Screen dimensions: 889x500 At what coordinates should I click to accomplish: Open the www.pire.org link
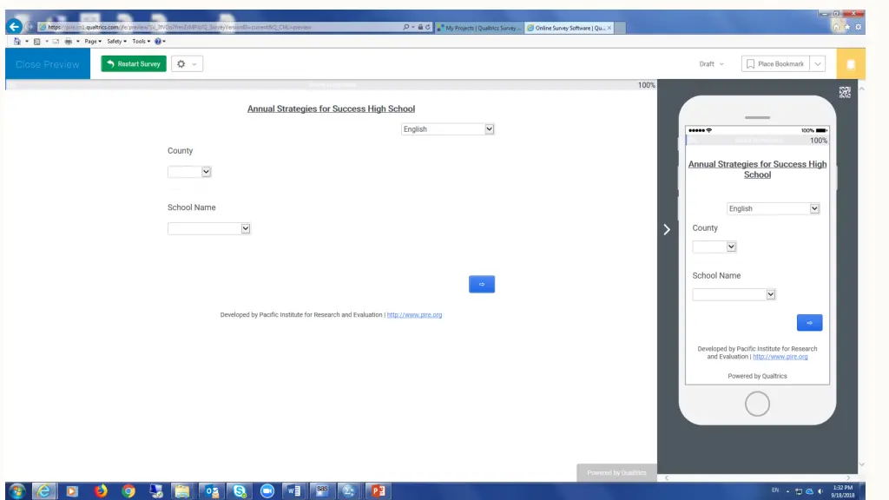414,315
